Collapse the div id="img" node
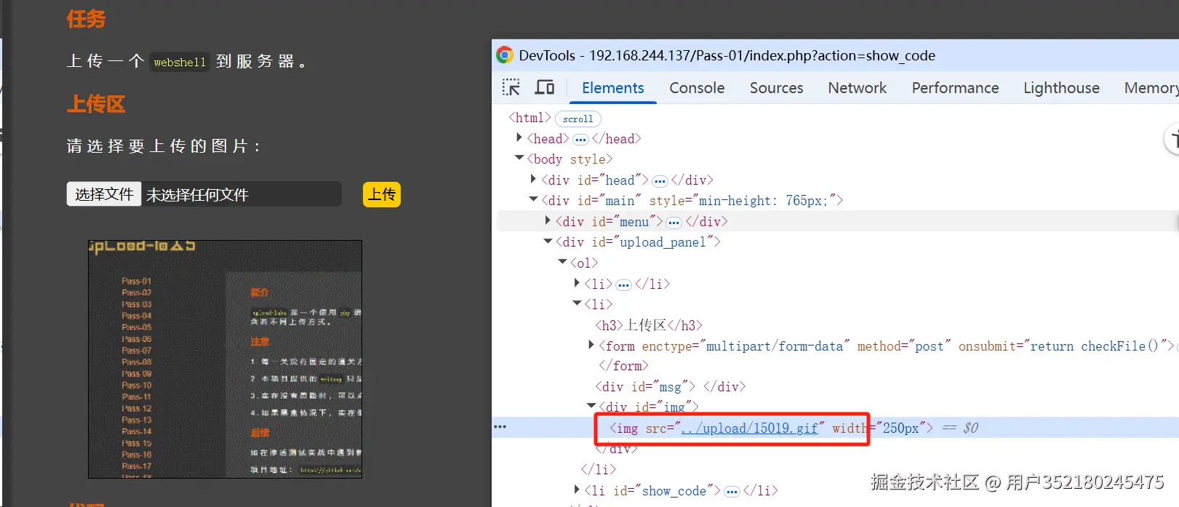This screenshot has width=1179, height=507. (x=591, y=406)
